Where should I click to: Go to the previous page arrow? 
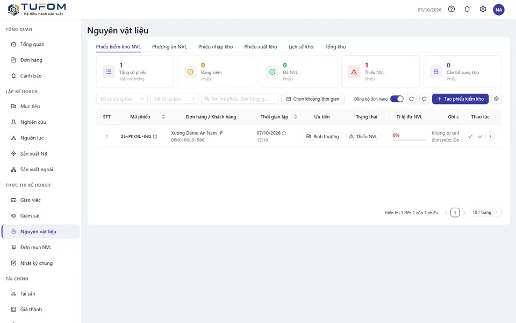click(x=446, y=213)
